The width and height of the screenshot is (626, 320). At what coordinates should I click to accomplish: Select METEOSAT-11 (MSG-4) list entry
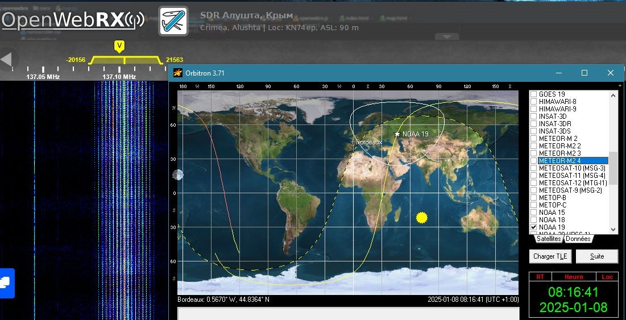tap(572, 176)
